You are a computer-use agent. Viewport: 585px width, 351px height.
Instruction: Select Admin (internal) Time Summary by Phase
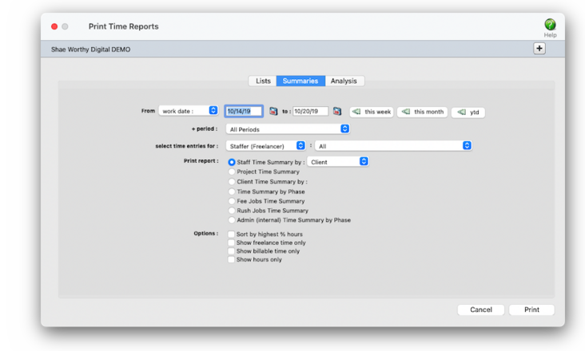pyautogui.click(x=232, y=220)
